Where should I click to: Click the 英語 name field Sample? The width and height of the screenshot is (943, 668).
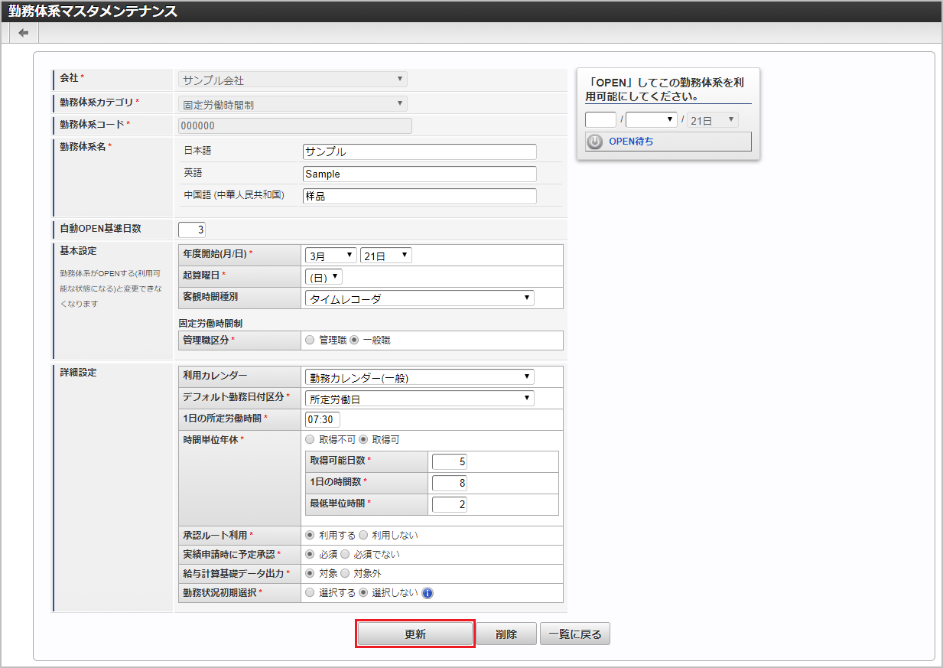[x=420, y=174]
